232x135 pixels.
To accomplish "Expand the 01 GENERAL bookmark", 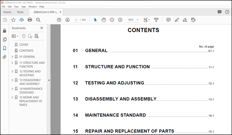I will pyautogui.click(x=12, y=57).
